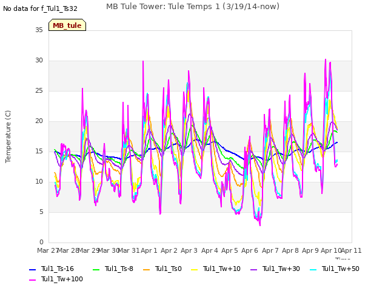
Task: Click cyan color swatch for Tul1_Tw+50
Action: tap(313, 269)
